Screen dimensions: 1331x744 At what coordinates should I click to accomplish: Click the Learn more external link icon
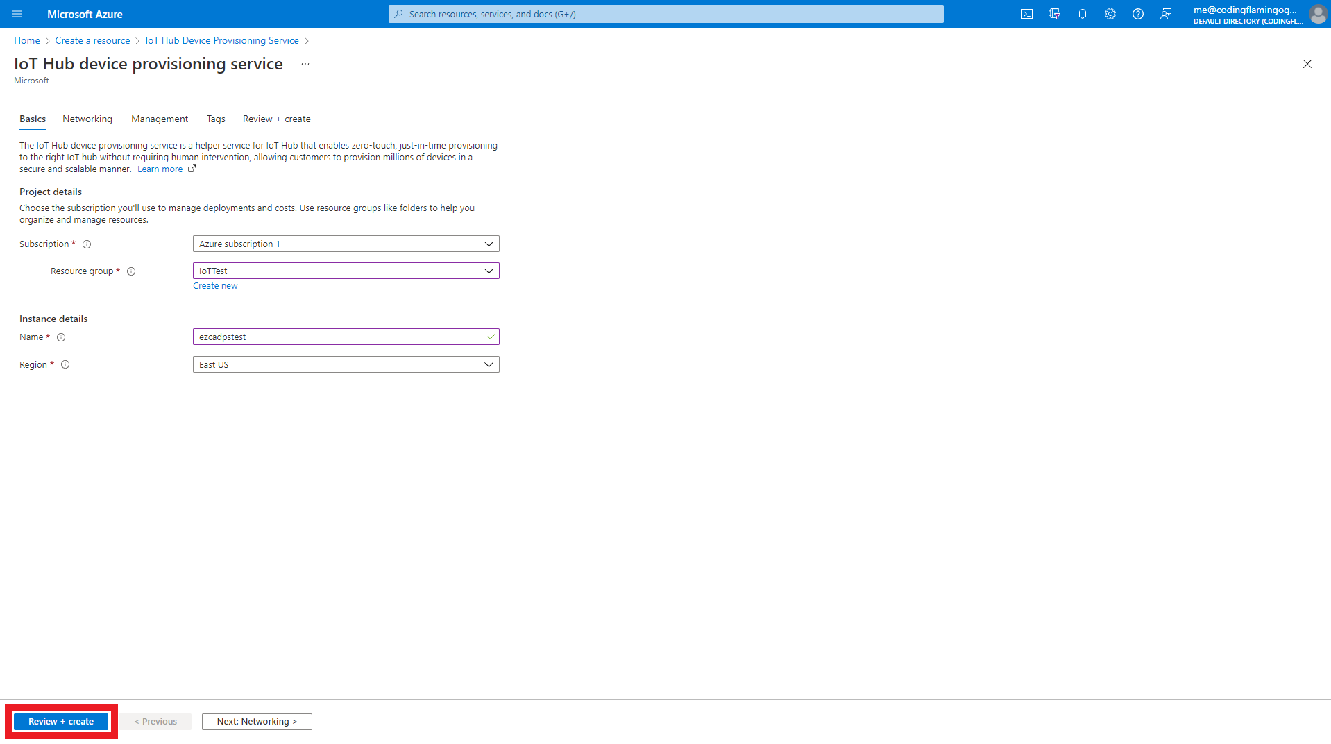(192, 169)
